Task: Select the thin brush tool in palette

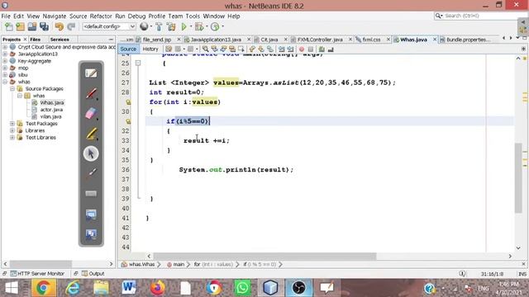Action: (x=91, y=173)
